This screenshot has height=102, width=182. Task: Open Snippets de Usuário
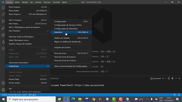[x=71, y=47]
